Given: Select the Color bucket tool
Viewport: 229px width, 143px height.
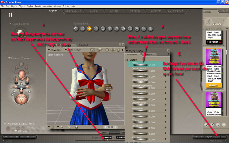Looking at the screenshot, I should point(123,29).
